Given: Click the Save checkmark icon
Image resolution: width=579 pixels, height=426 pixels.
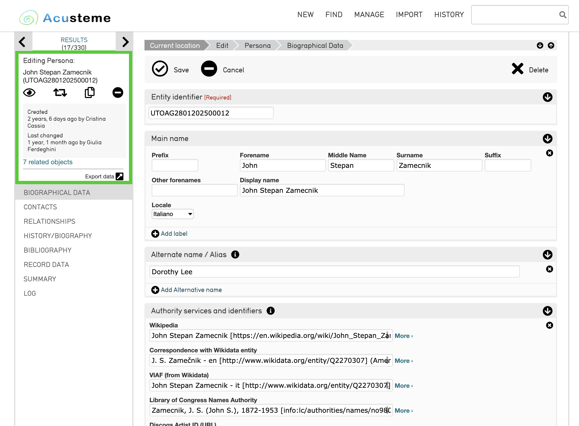Looking at the screenshot, I should coord(160,69).
